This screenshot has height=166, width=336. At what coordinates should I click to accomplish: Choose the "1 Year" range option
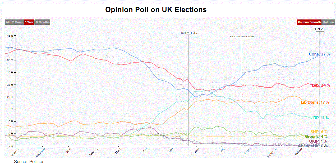click(x=29, y=22)
